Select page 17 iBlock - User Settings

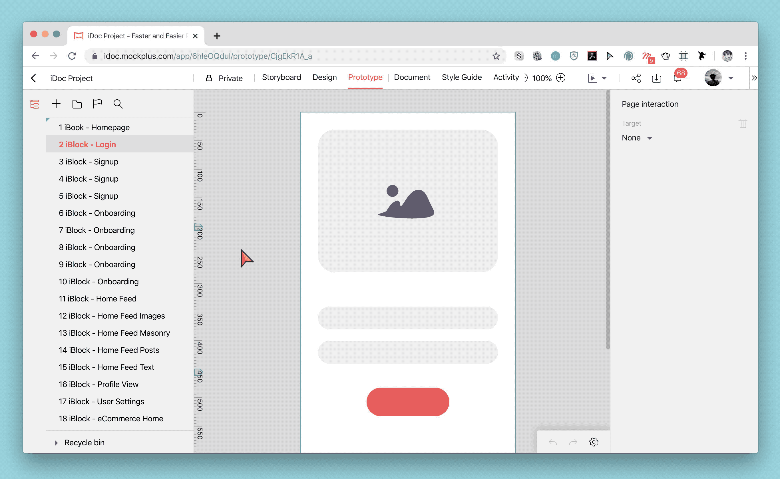click(120, 401)
